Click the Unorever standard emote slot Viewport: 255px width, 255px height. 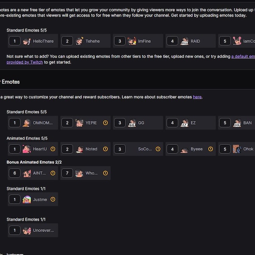pyautogui.click(x=33, y=230)
